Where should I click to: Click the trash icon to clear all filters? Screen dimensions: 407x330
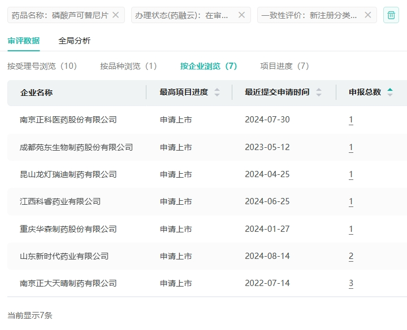[391, 15]
